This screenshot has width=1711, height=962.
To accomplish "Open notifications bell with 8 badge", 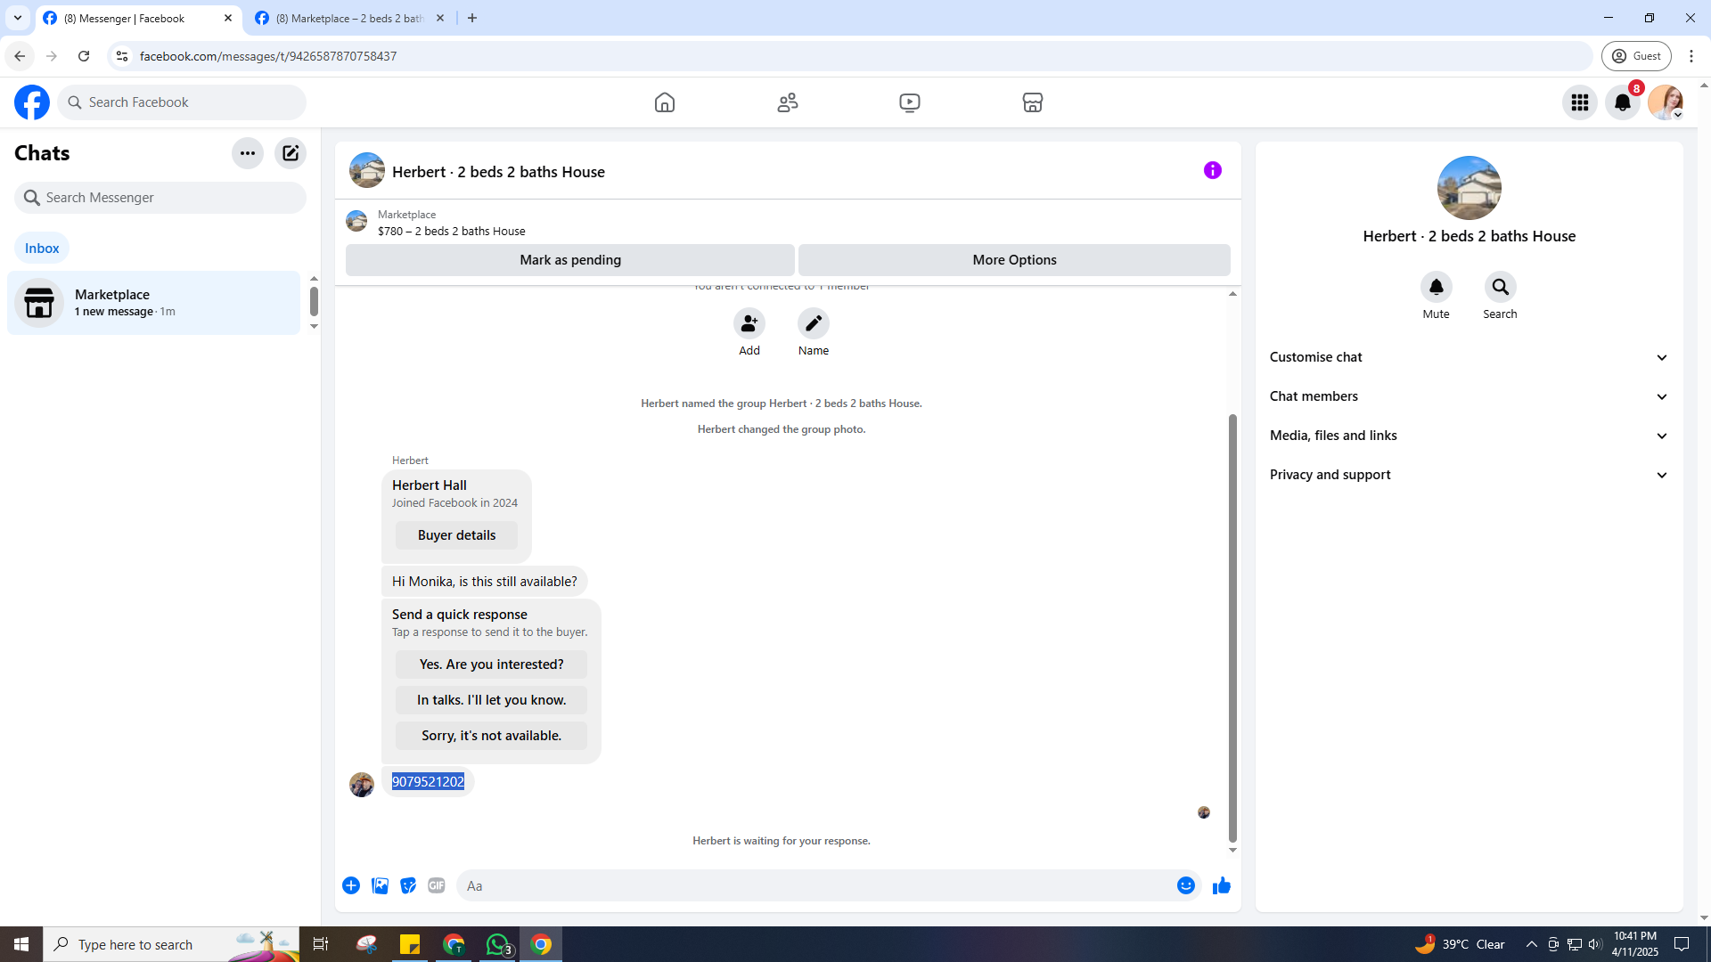I will [x=1623, y=102].
